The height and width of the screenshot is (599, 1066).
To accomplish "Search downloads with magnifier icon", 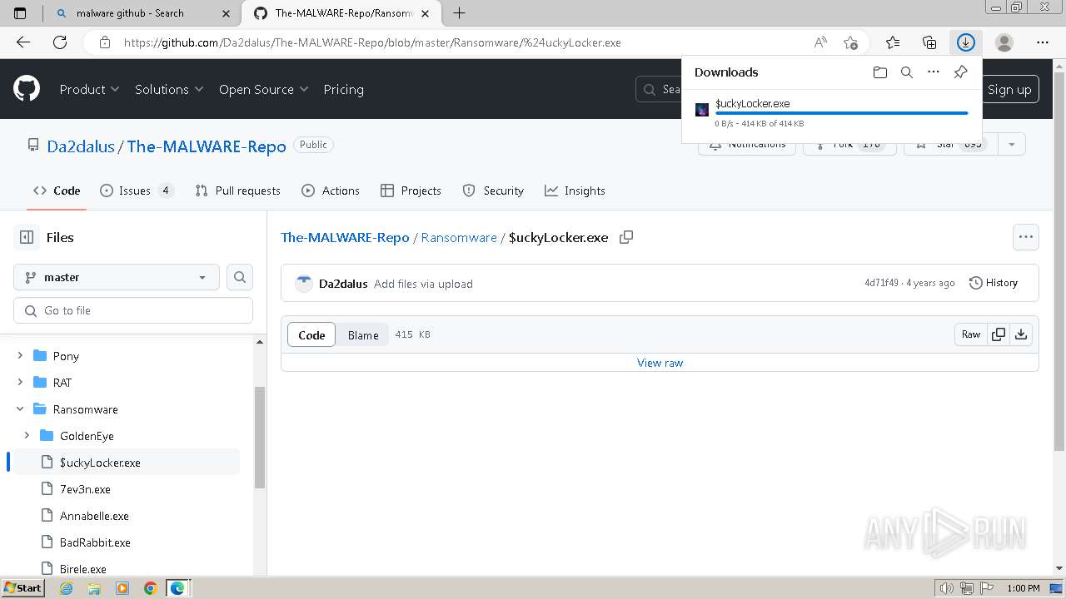I will [907, 72].
